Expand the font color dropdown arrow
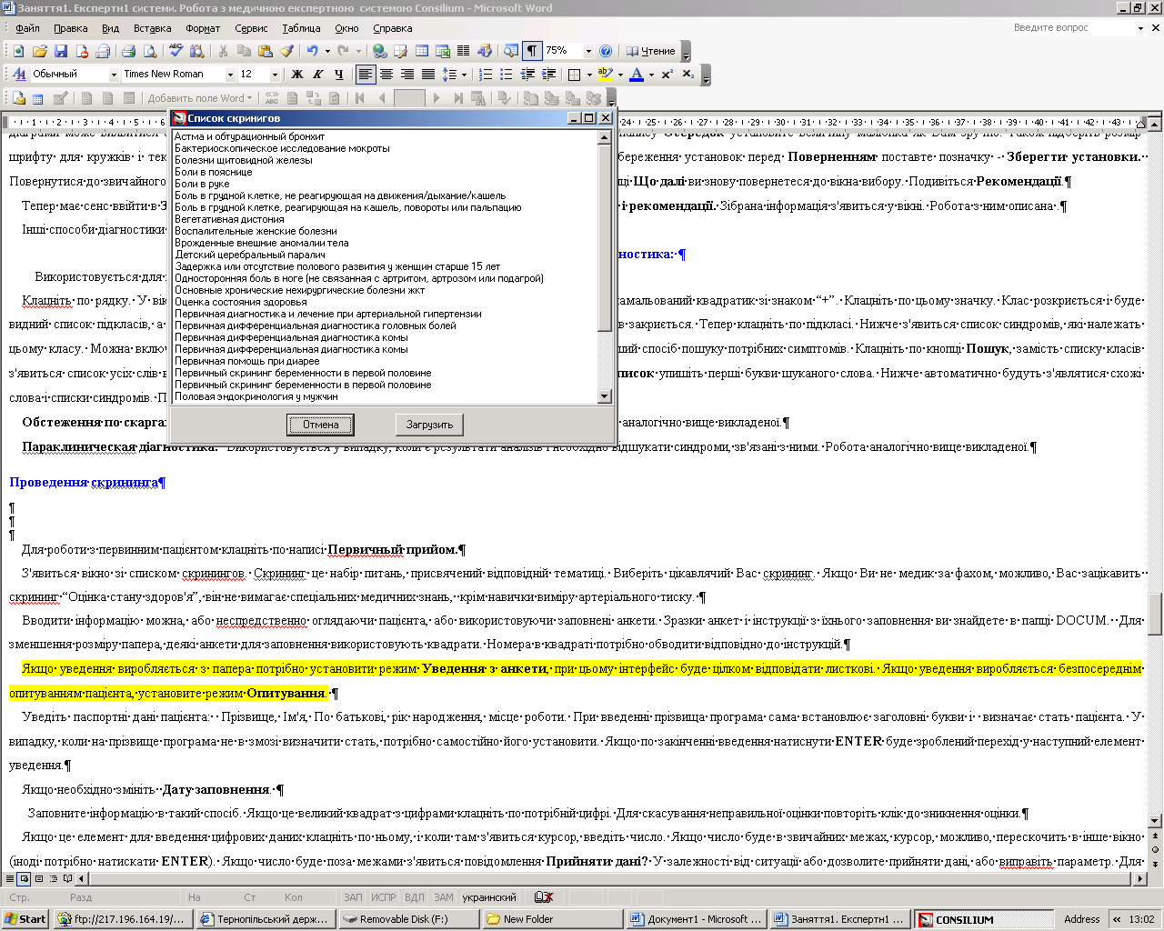Viewport: 1164px width, 931px height. click(651, 75)
